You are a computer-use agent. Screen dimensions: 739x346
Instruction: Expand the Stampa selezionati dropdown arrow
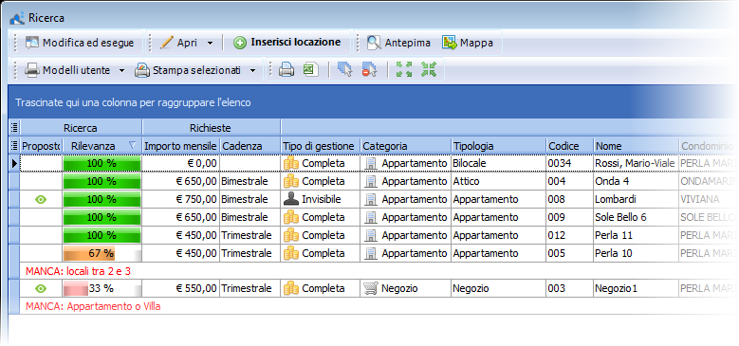pos(252,70)
